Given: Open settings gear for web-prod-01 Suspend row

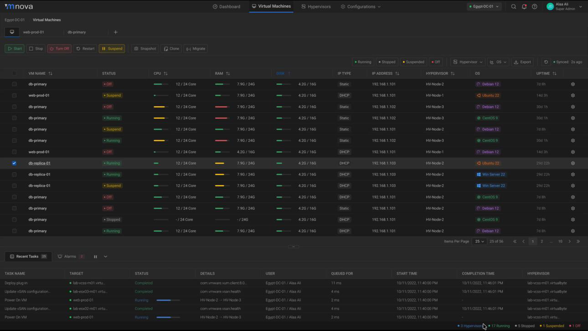Looking at the screenshot, I should coord(573,95).
